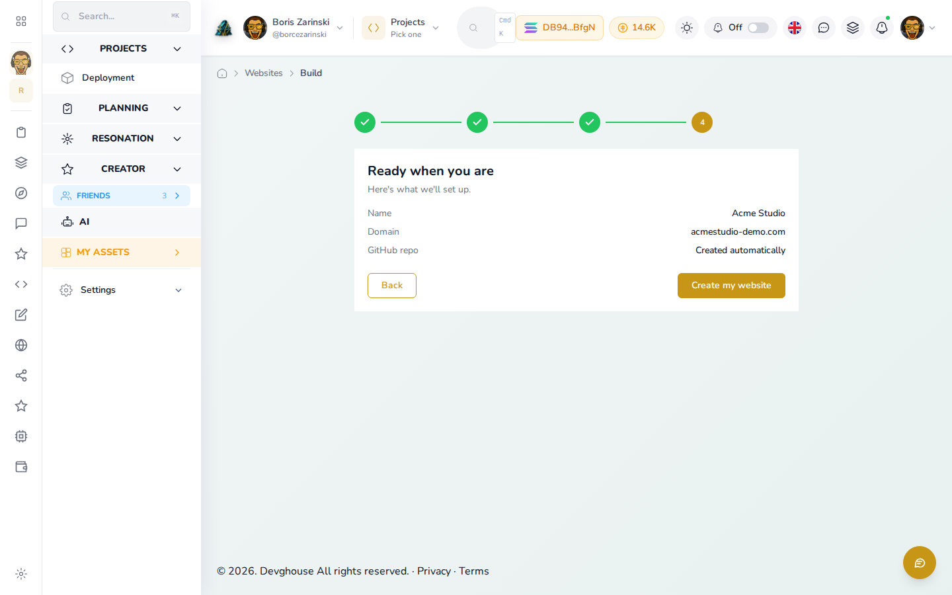Open the Deployment menu item
Screen dimensions: 952x595
[122, 78]
